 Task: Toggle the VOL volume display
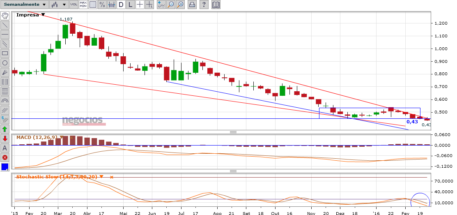tap(74, 5)
